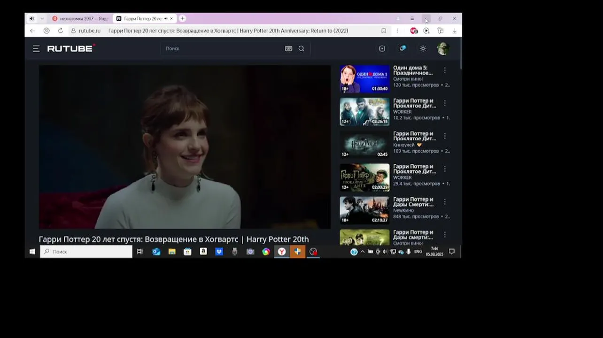603x338 pixels.
Task: Switch to Yandex Browser on the taskbar
Action: pyautogui.click(x=282, y=252)
